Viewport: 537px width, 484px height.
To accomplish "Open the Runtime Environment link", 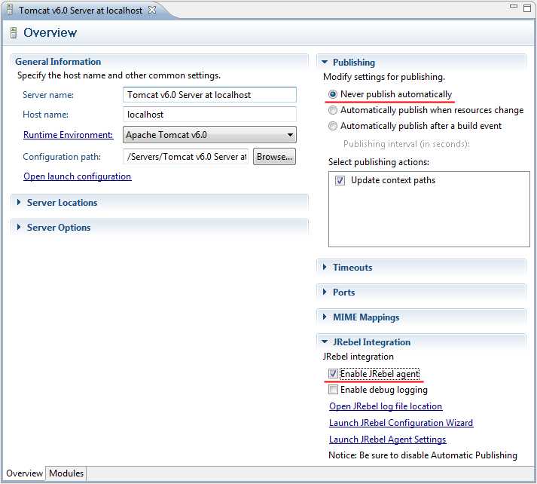I will 68,135.
